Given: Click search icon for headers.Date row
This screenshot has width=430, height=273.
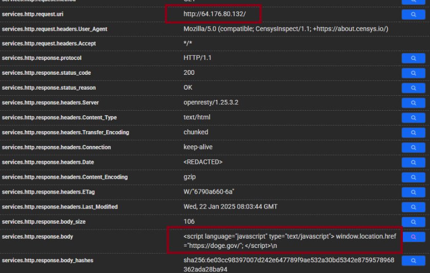Looking at the screenshot, I should click(x=414, y=162).
